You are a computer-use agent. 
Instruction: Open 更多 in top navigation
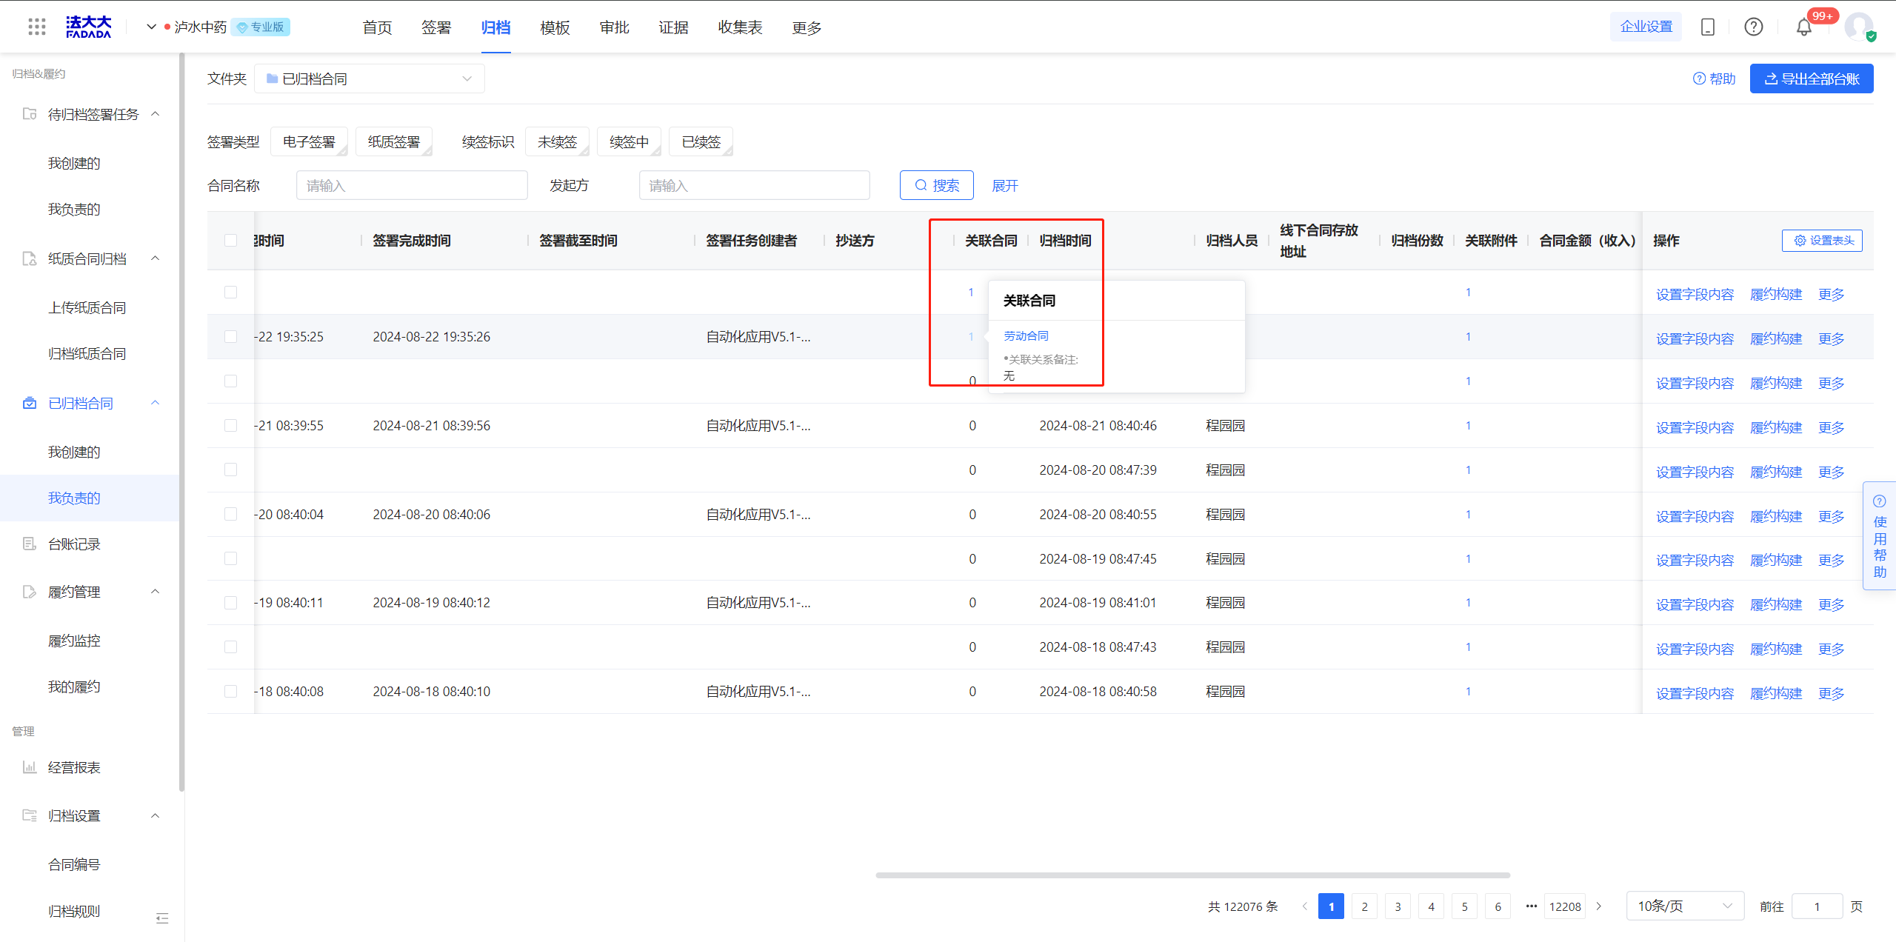pos(807,27)
